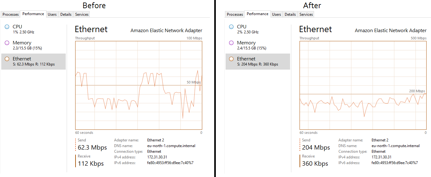Click the After throughput graph with 500 Mbps scale
The image size is (431, 177).
(363, 85)
